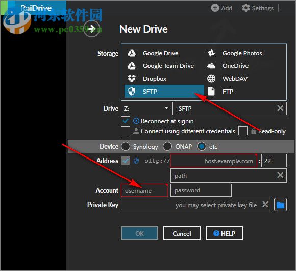The height and width of the screenshot is (271, 296).
Task: Enable the Read-only checkbox
Action: [x=243, y=131]
